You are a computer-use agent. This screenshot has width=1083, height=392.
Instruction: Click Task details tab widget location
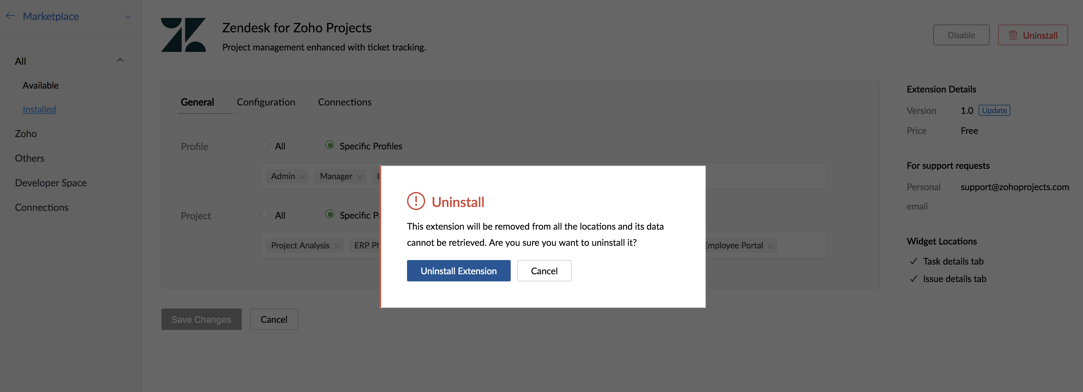(953, 261)
